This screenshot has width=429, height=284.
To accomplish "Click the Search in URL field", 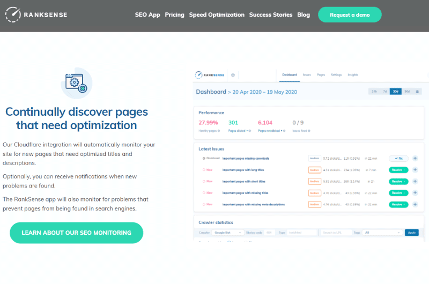I will coord(336,233).
